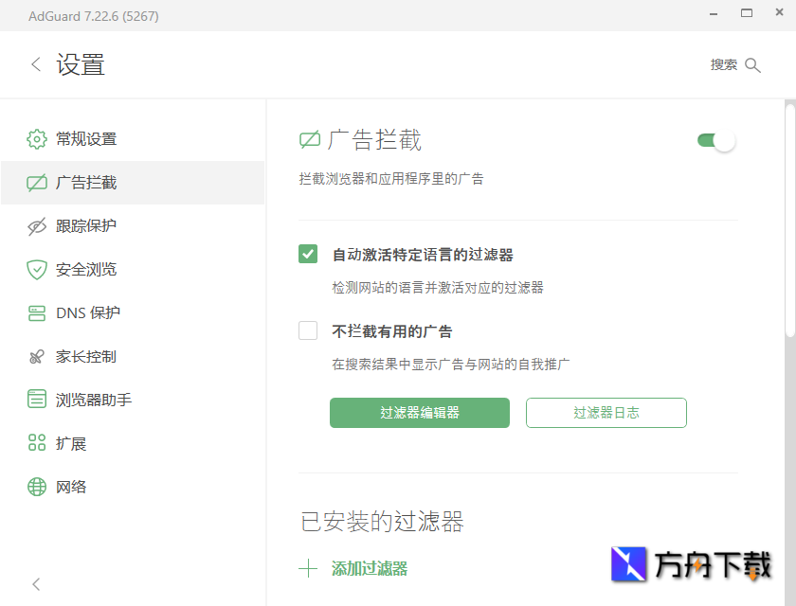Enable 不拦截有用的广告 option
Image resolution: width=796 pixels, height=606 pixels.
308,330
